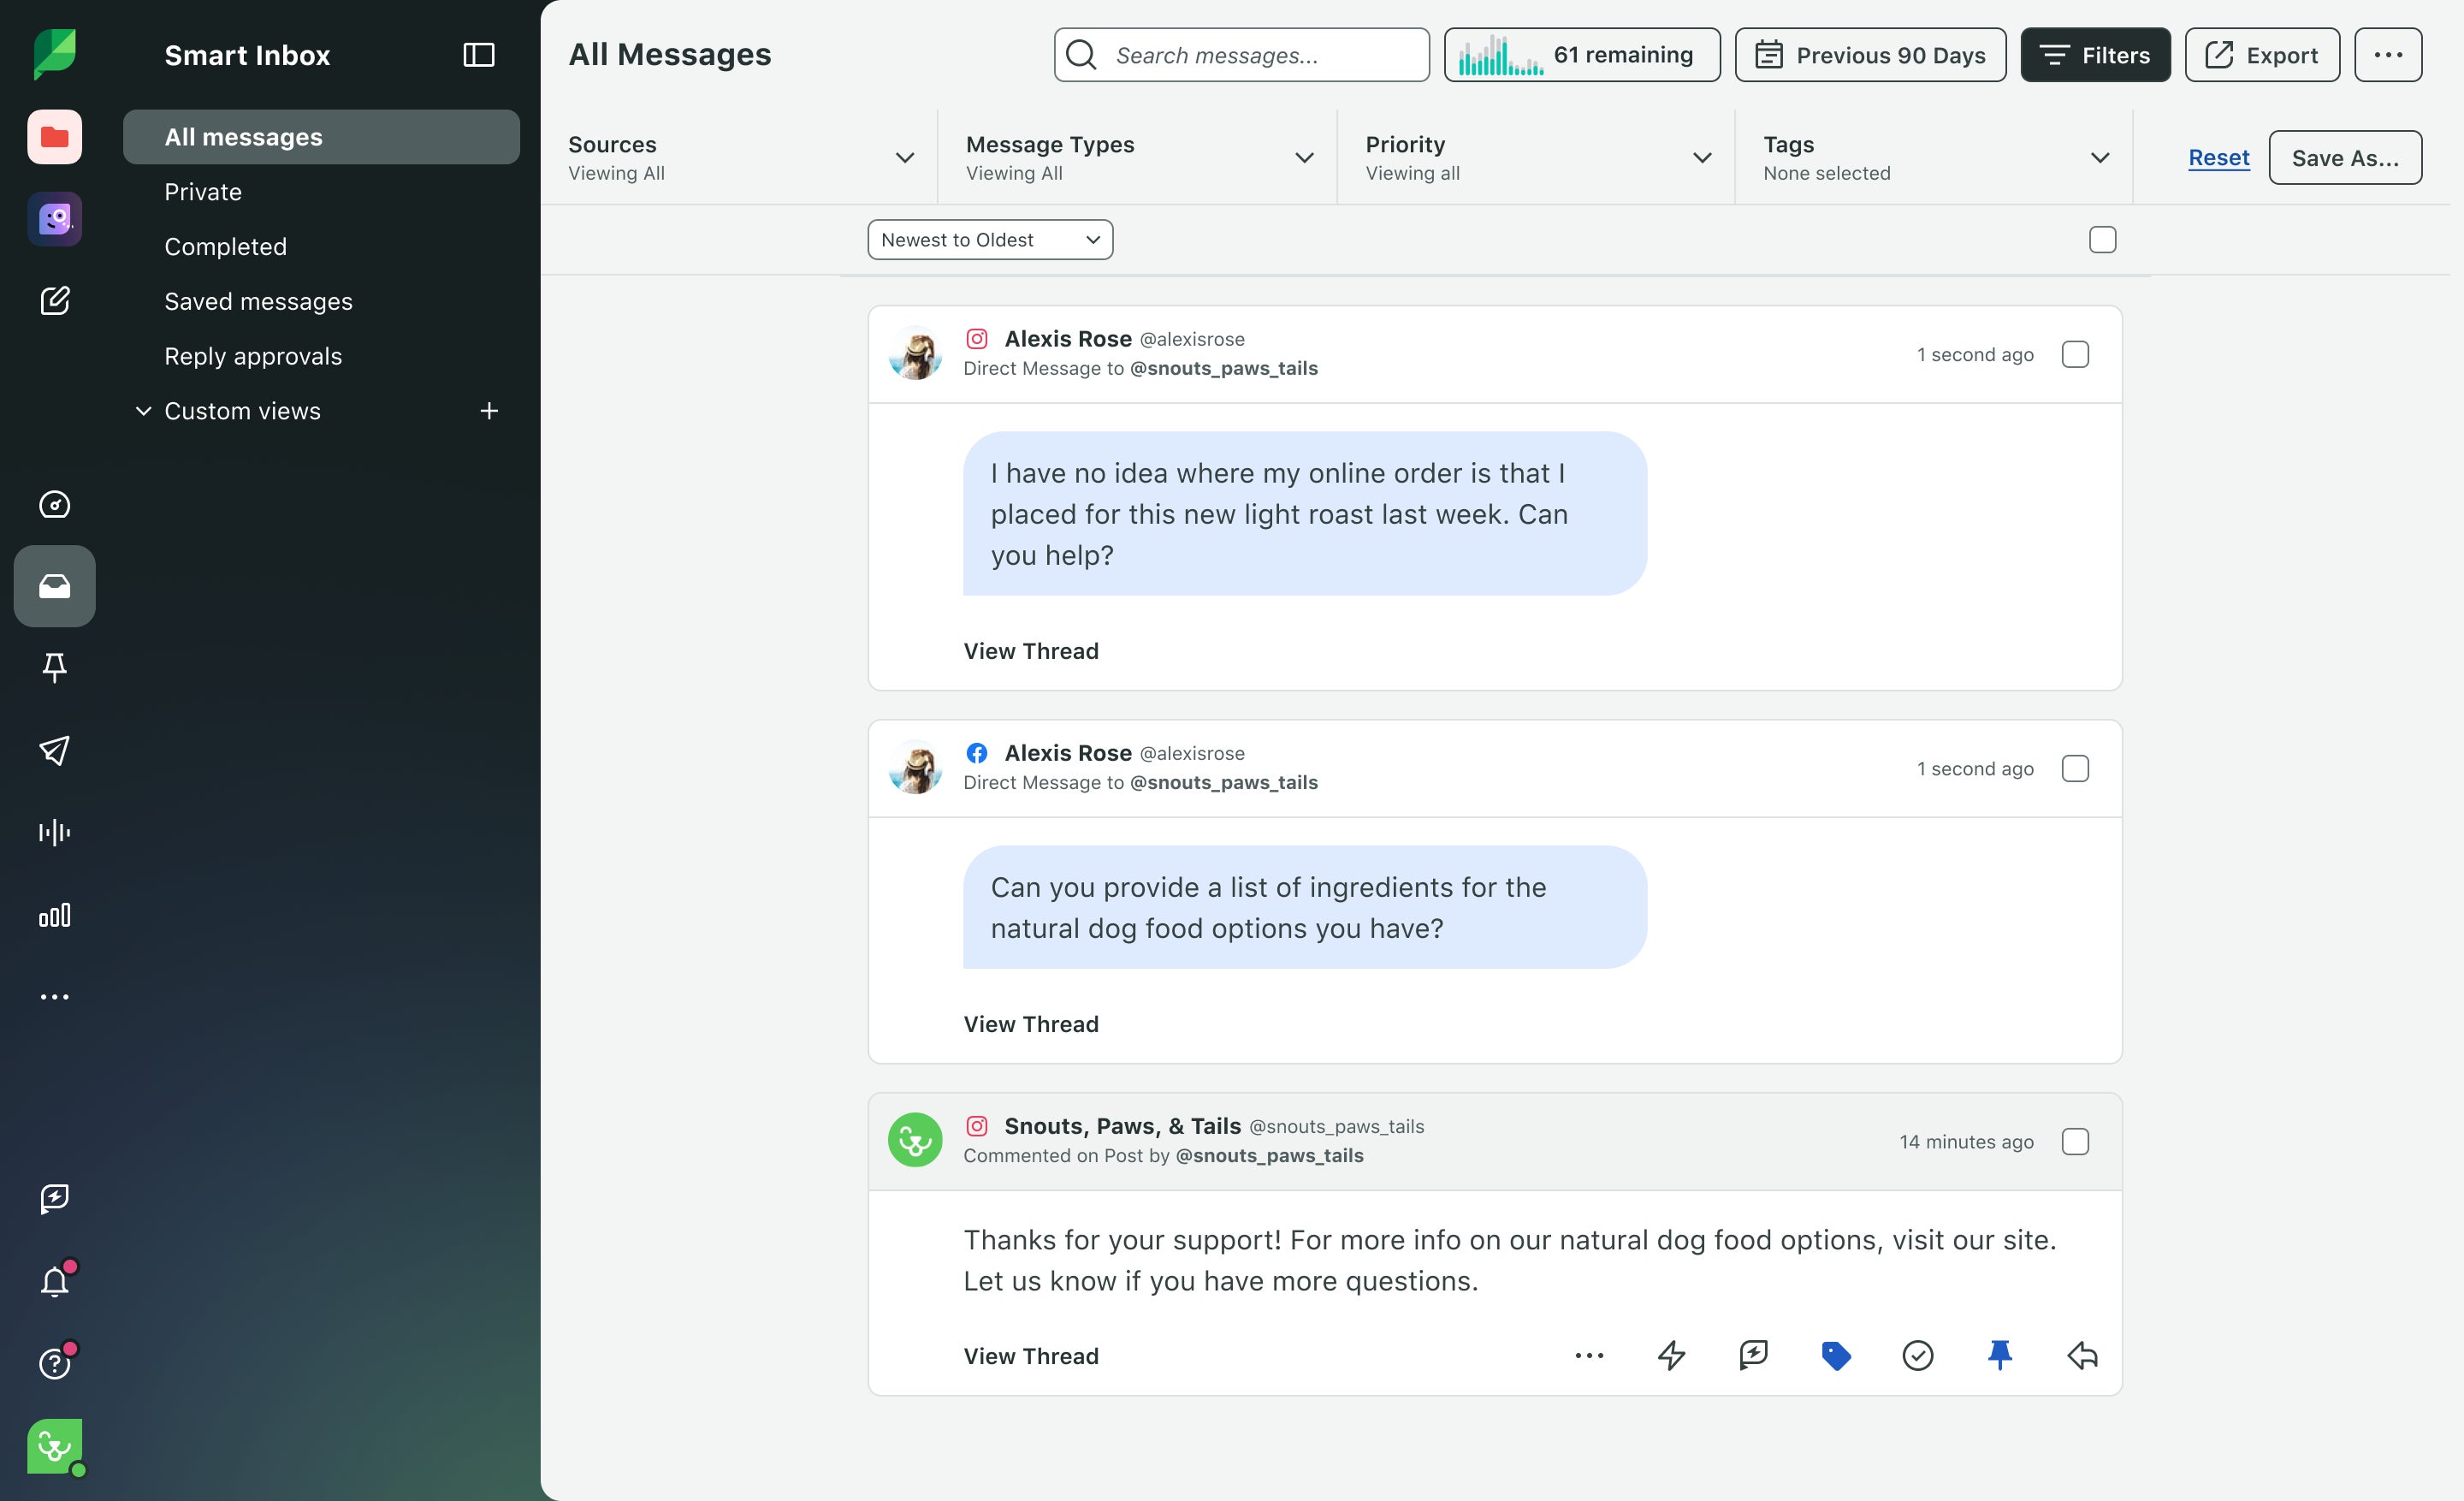The width and height of the screenshot is (2464, 1501).
Task: Open the Reports bar chart icon
Action: (55, 915)
